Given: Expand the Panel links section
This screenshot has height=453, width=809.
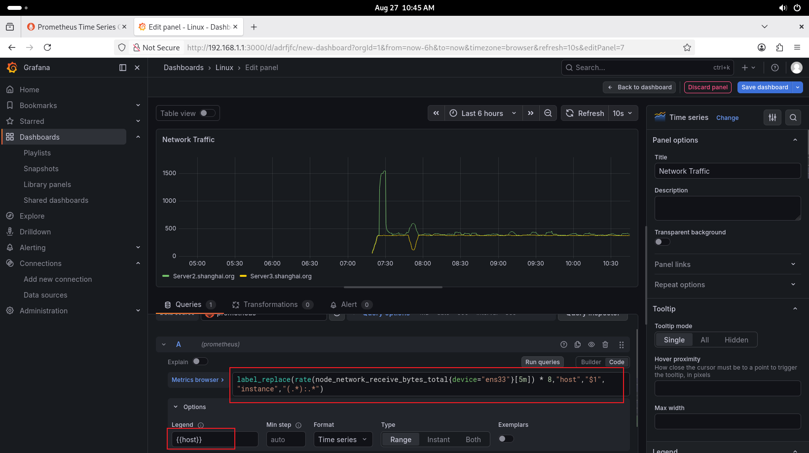Looking at the screenshot, I should (x=724, y=264).
